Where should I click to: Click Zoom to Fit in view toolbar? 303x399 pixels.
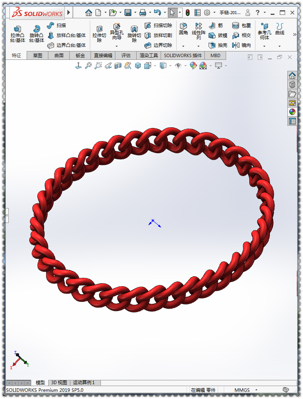click(x=88, y=66)
